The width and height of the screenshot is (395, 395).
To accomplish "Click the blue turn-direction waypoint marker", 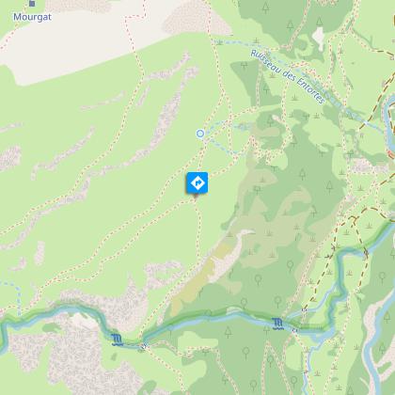I will pyautogui.click(x=197, y=182).
